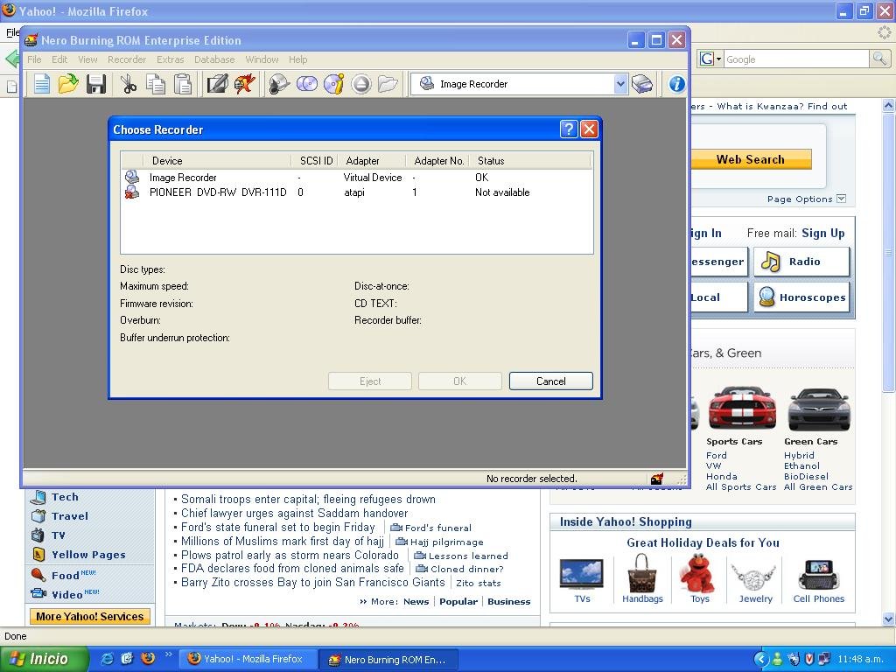This screenshot has width=896, height=672.
Task: Expand the quick launch overflow chevron
Action: point(169,654)
